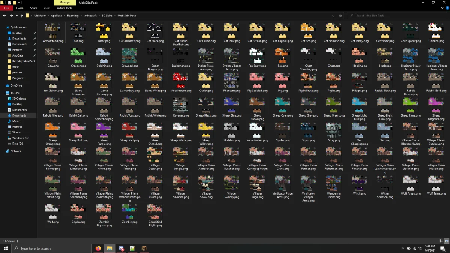Click File Explorer taskbar icon
The height and width of the screenshot is (253, 450).
[109, 248]
